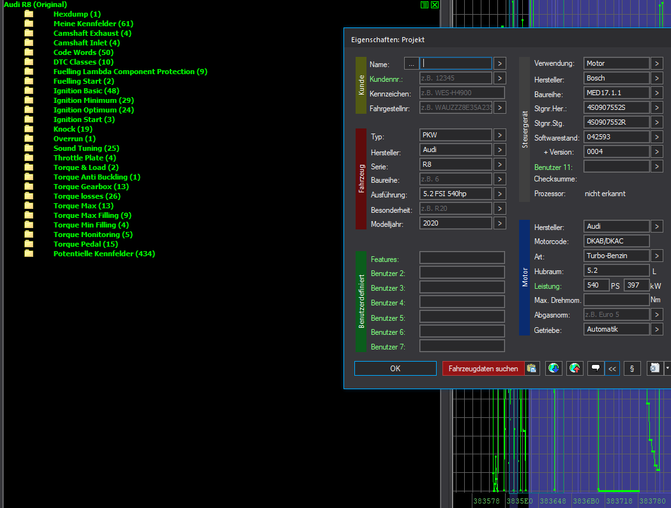Screen dimensions: 671x508
Task: Click the globe download icon with blue arrow
Action: pos(554,368)
